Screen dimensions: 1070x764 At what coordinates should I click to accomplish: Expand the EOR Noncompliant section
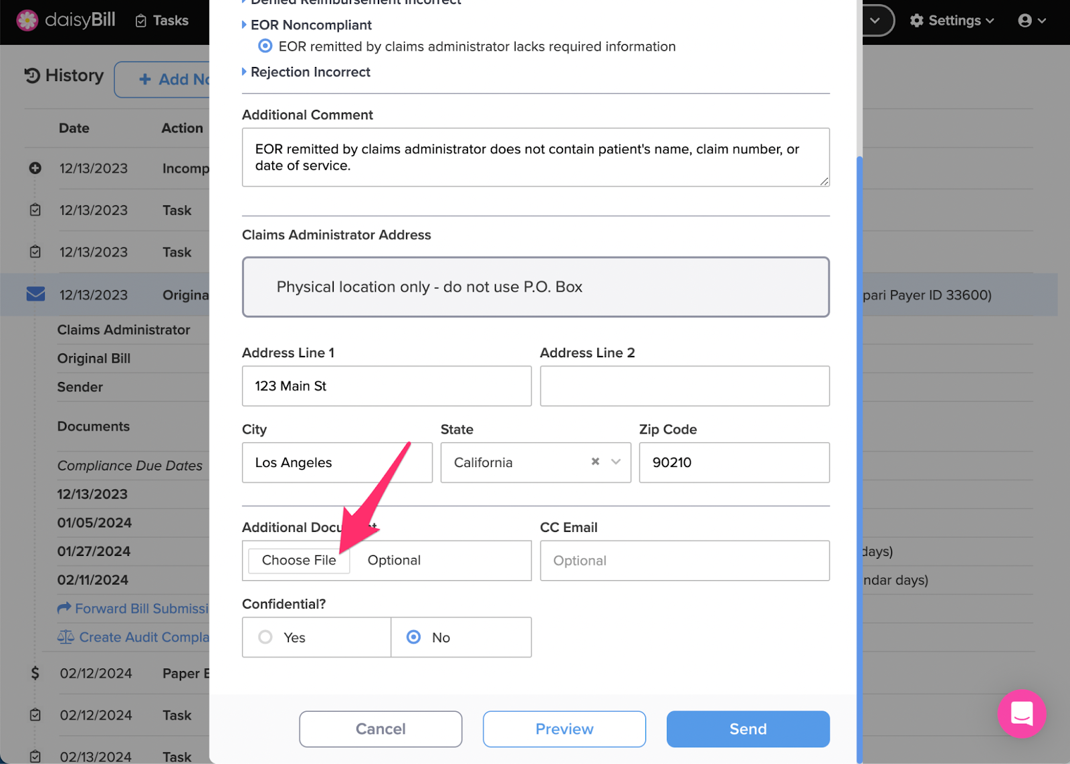tap(306, 25)
